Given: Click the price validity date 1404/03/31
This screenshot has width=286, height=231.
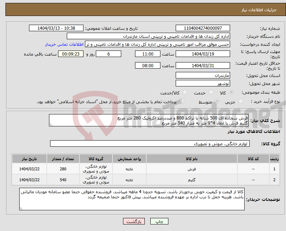Looking at the screenshot, I should click(203, 65).
